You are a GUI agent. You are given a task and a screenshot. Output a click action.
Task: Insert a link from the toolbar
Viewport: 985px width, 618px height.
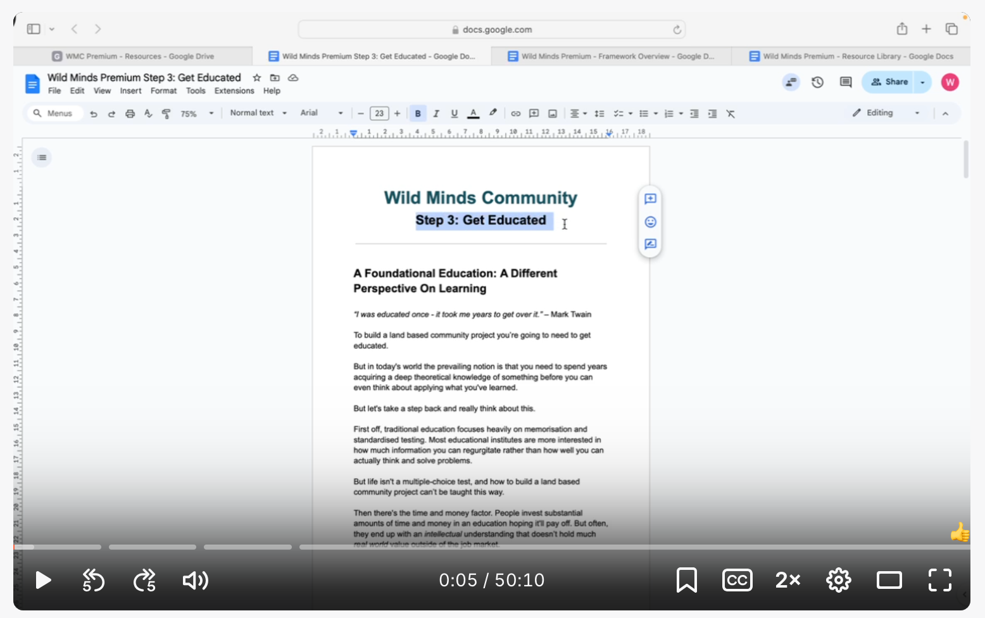(516, 114)
